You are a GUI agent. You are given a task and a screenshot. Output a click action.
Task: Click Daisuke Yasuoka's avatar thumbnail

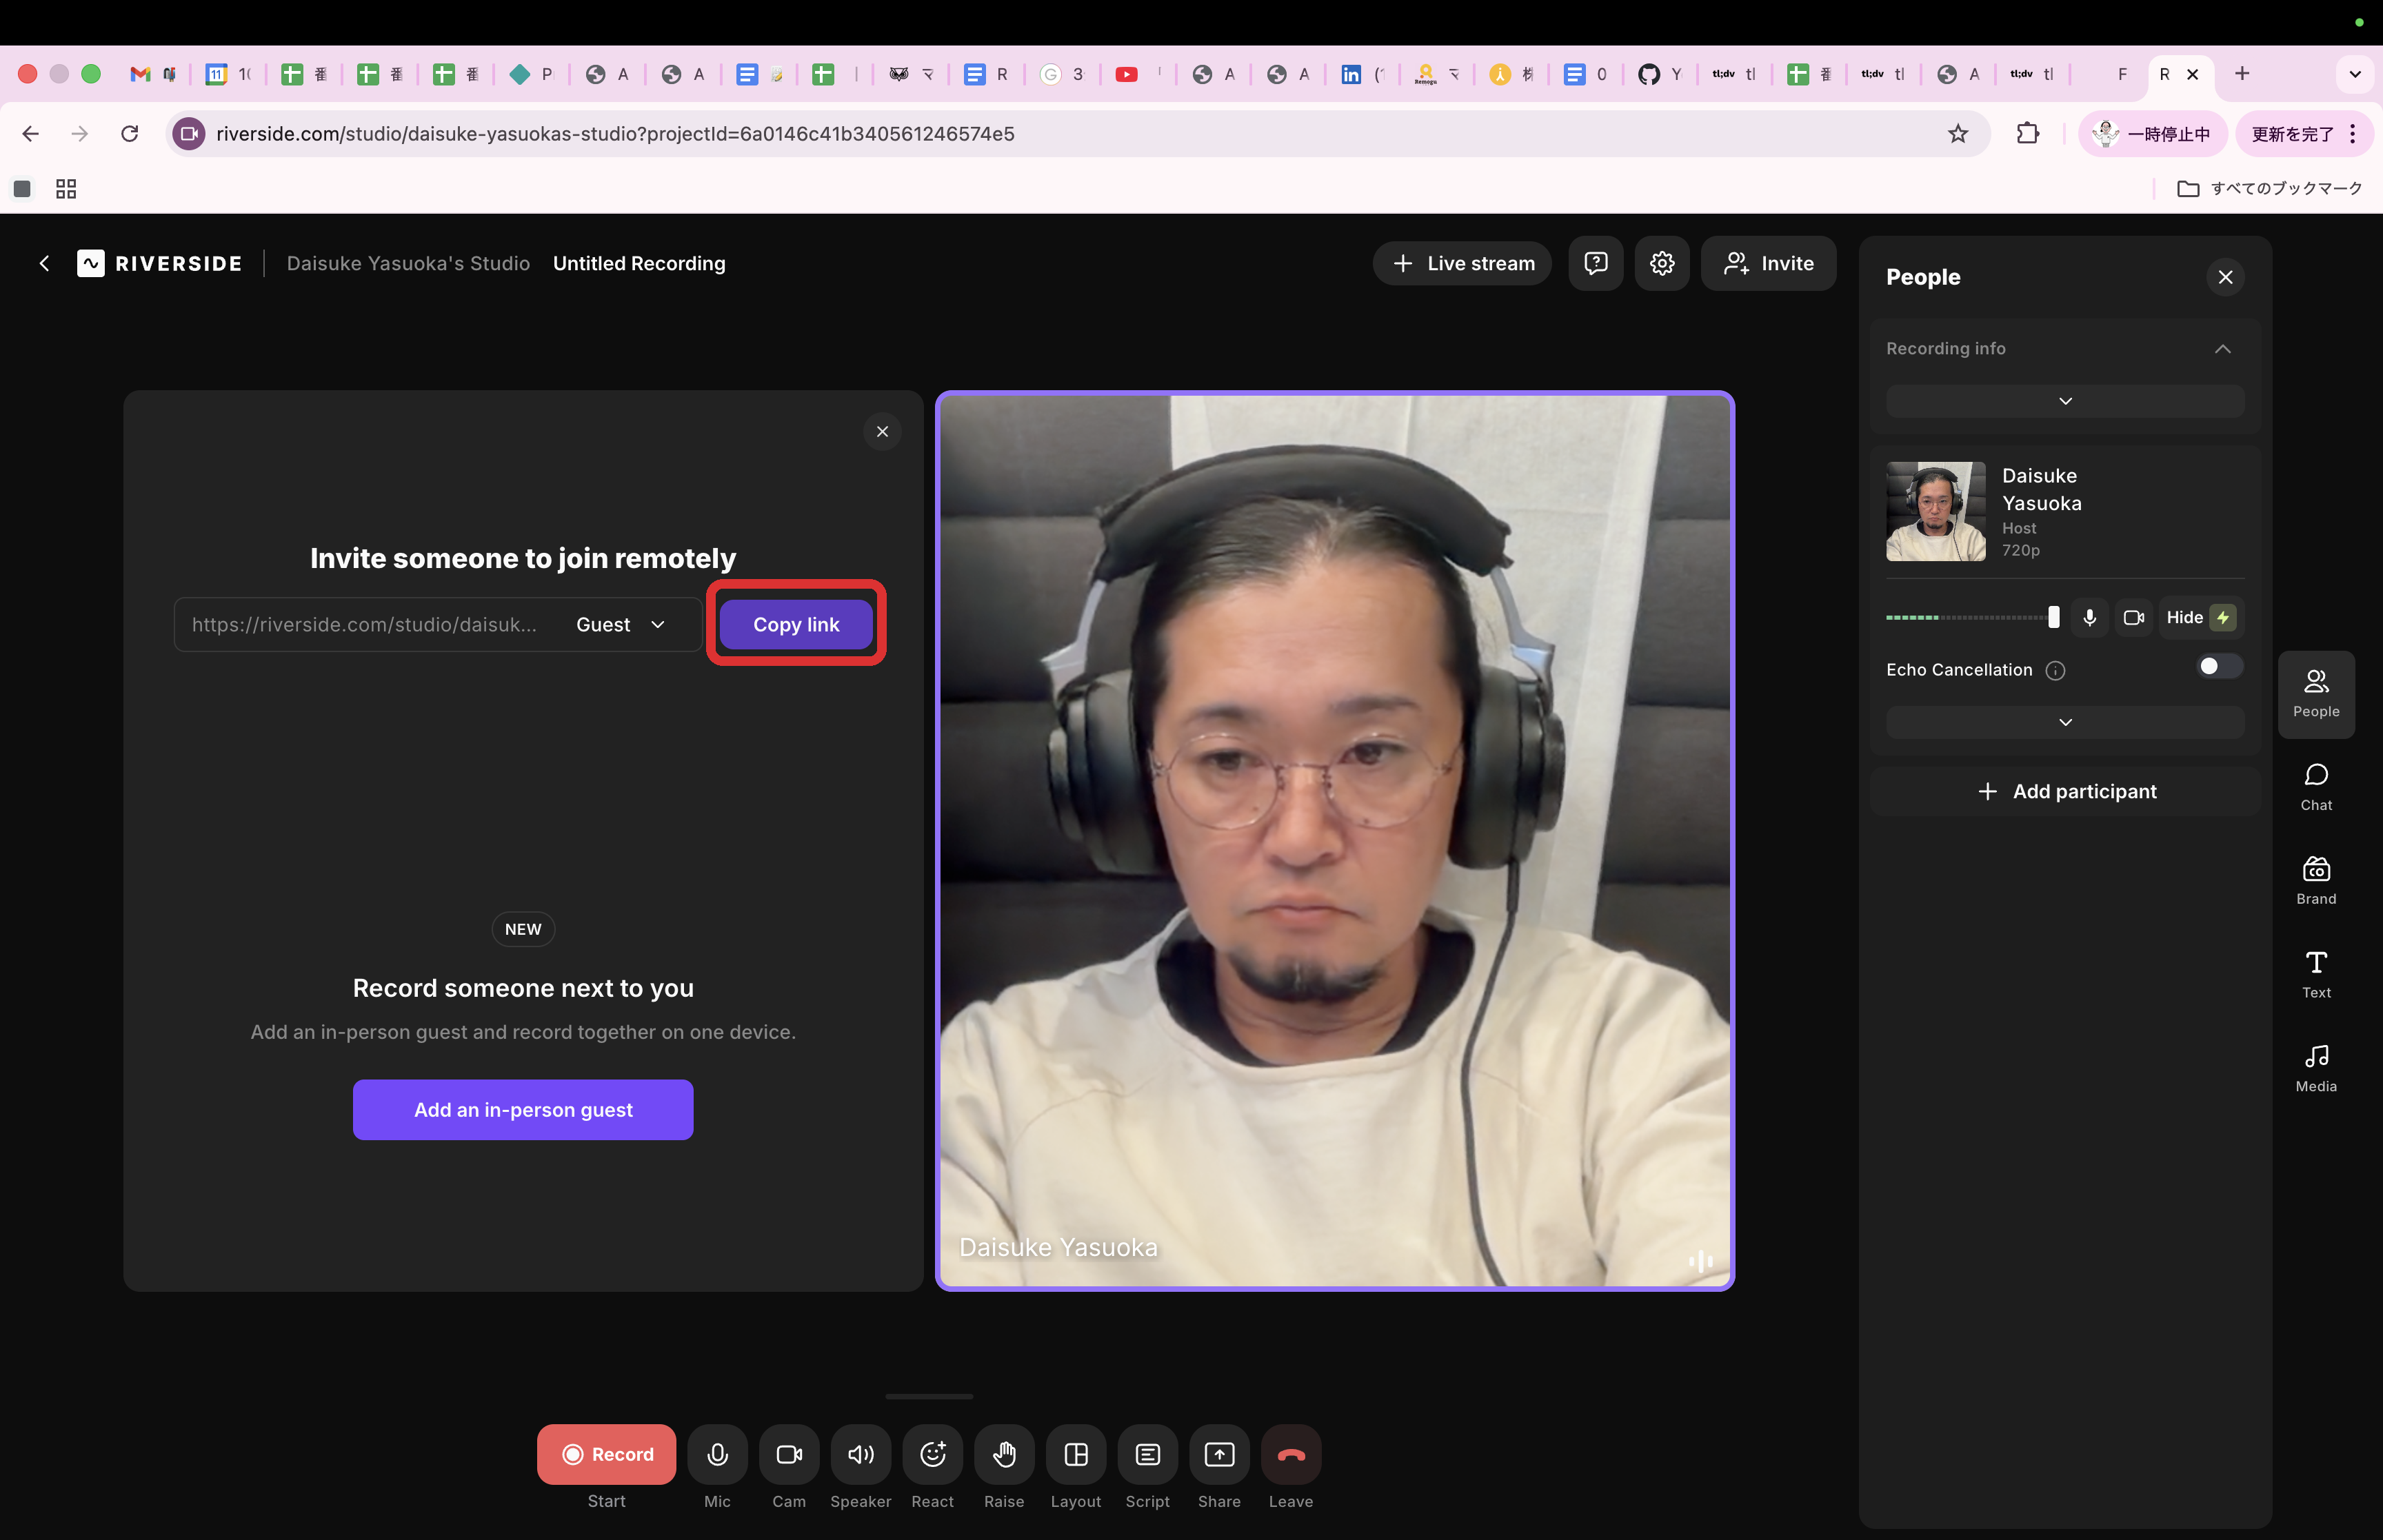click(x=1935, y=511)
